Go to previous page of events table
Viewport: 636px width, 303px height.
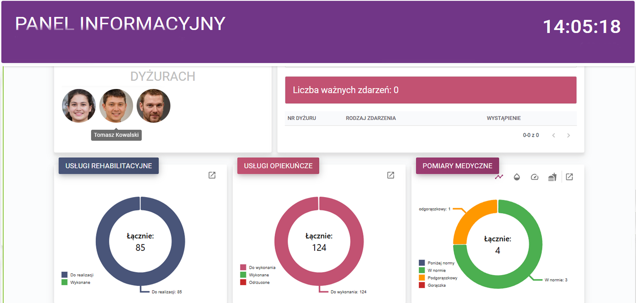pyautogui.click(x=554, y=136)
